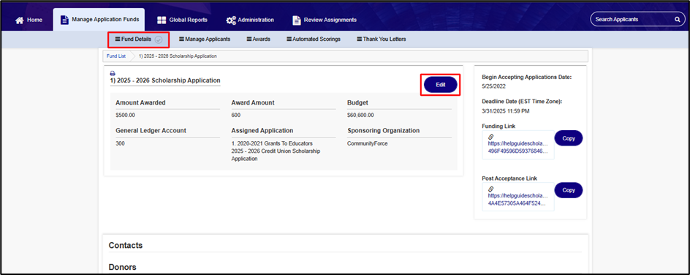The width and height of the screenshot is (690, 275).
Task: Click the Home house icon
Action: click(19, 20)
